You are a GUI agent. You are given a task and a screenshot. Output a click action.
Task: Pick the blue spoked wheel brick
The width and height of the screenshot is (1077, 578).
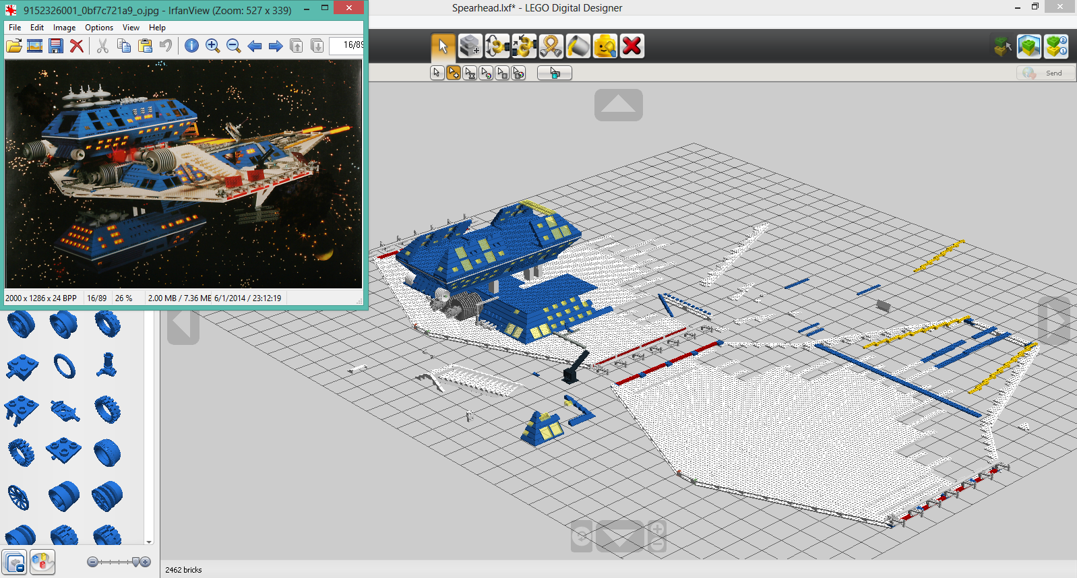point(19,497)
